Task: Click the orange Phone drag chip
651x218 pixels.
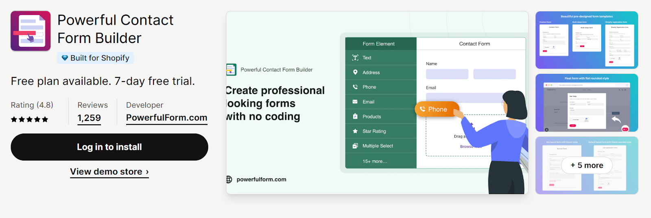Action: pyautogui.click(x=437, y=109)
